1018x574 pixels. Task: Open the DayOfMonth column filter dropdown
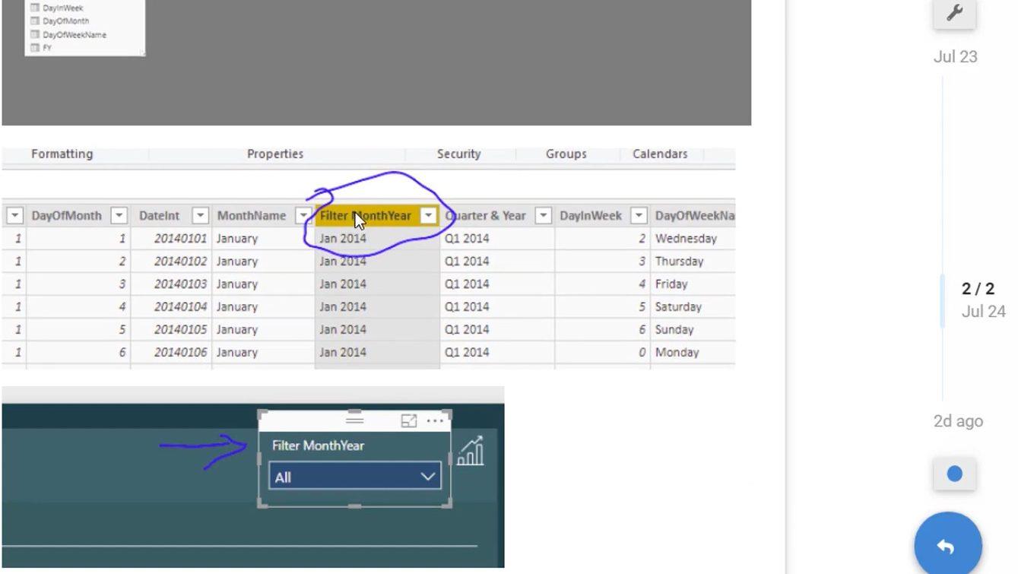[119, 216]
